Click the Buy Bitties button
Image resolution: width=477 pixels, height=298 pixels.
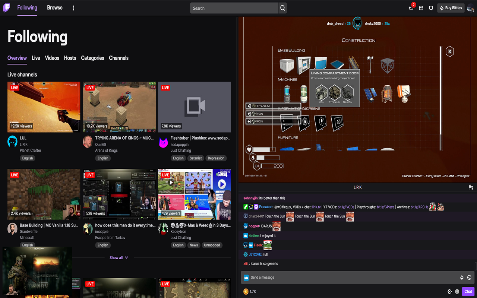451,8
